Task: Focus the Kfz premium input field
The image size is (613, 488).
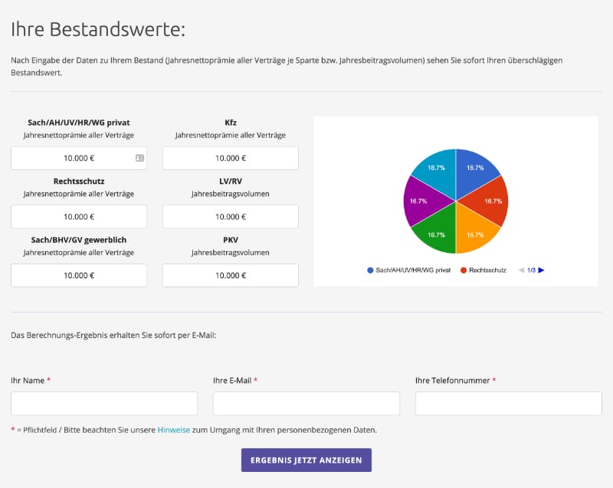Action: 231,159
